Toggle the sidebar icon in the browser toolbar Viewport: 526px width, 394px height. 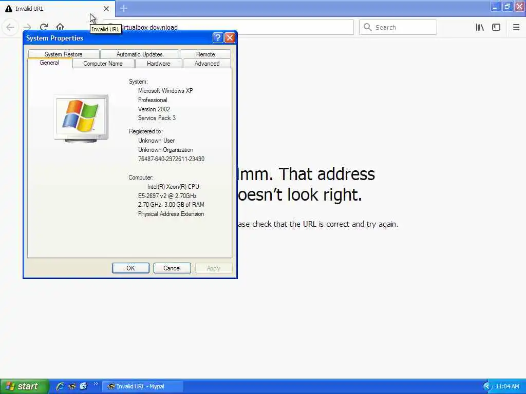[496, 27]
